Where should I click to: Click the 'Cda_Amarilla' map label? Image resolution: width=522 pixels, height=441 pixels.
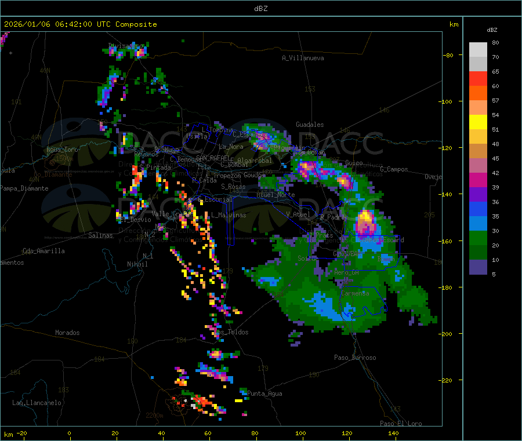tap(43, 251)
